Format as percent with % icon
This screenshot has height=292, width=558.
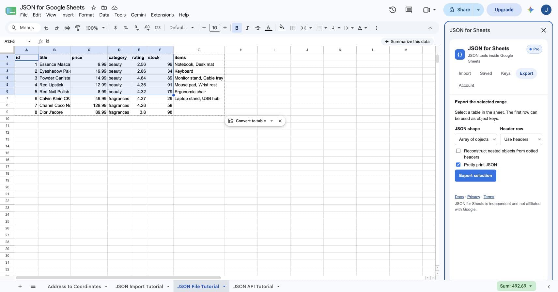pos(126,28)
